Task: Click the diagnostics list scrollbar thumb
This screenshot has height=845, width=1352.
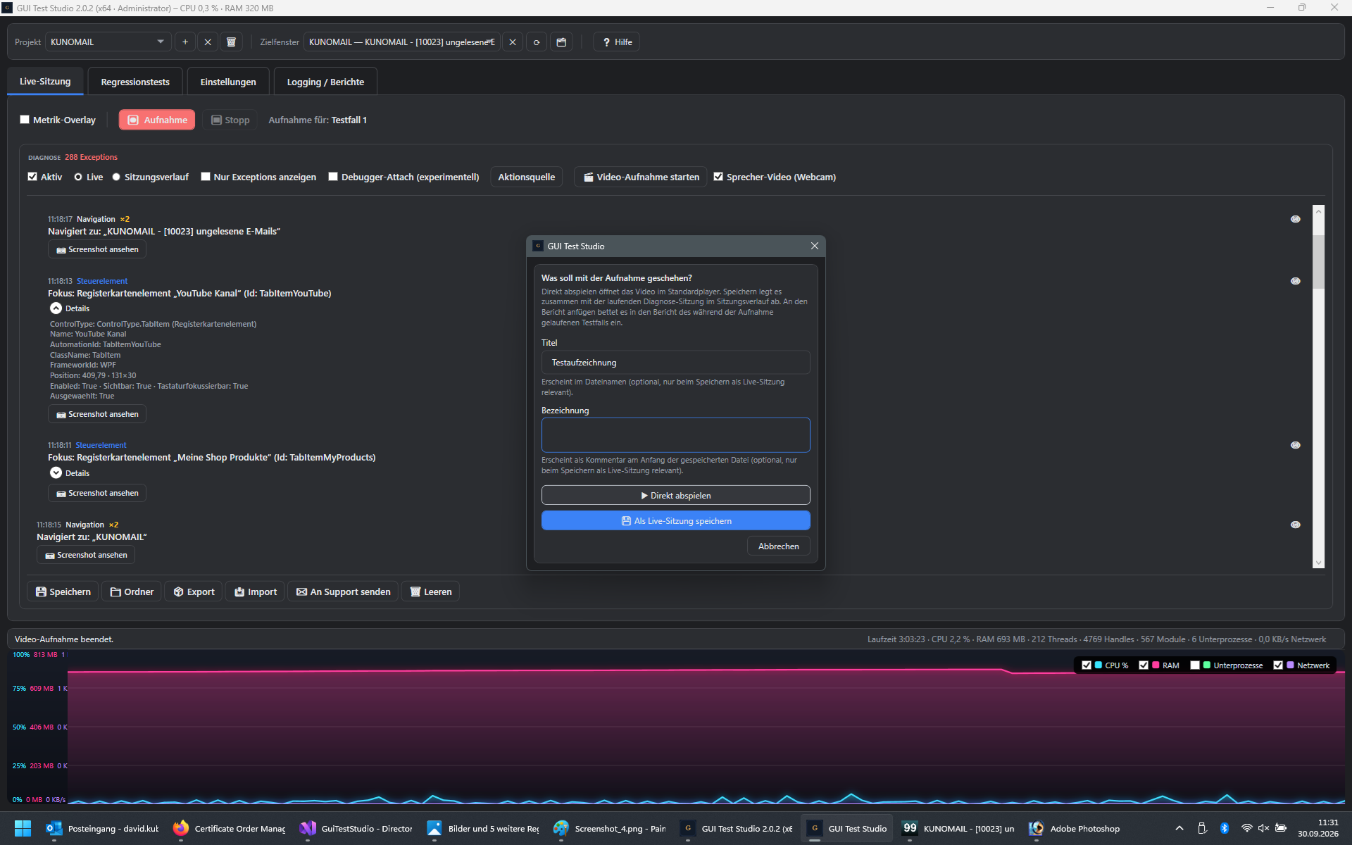Action: [x=1318, y=261]
